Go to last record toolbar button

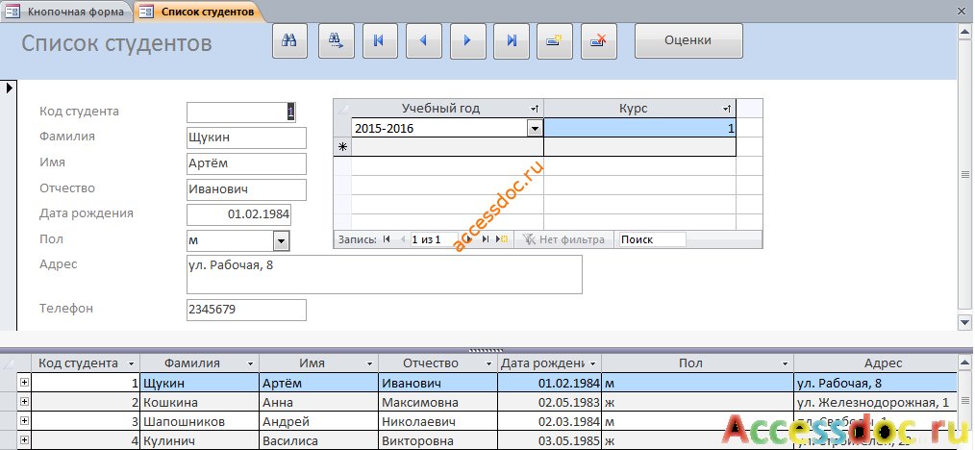click(x=512, y=41)
